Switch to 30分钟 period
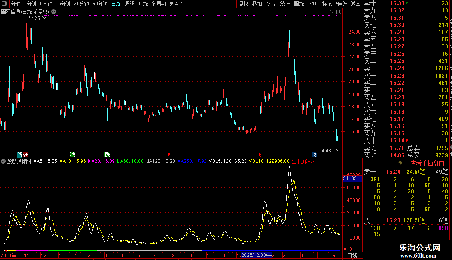This screenshot has width=452, height=260. click(x=82, y=4)
